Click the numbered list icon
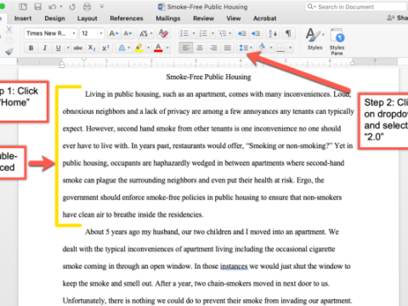This screenshot has width=408, height=306. point(203,33)
